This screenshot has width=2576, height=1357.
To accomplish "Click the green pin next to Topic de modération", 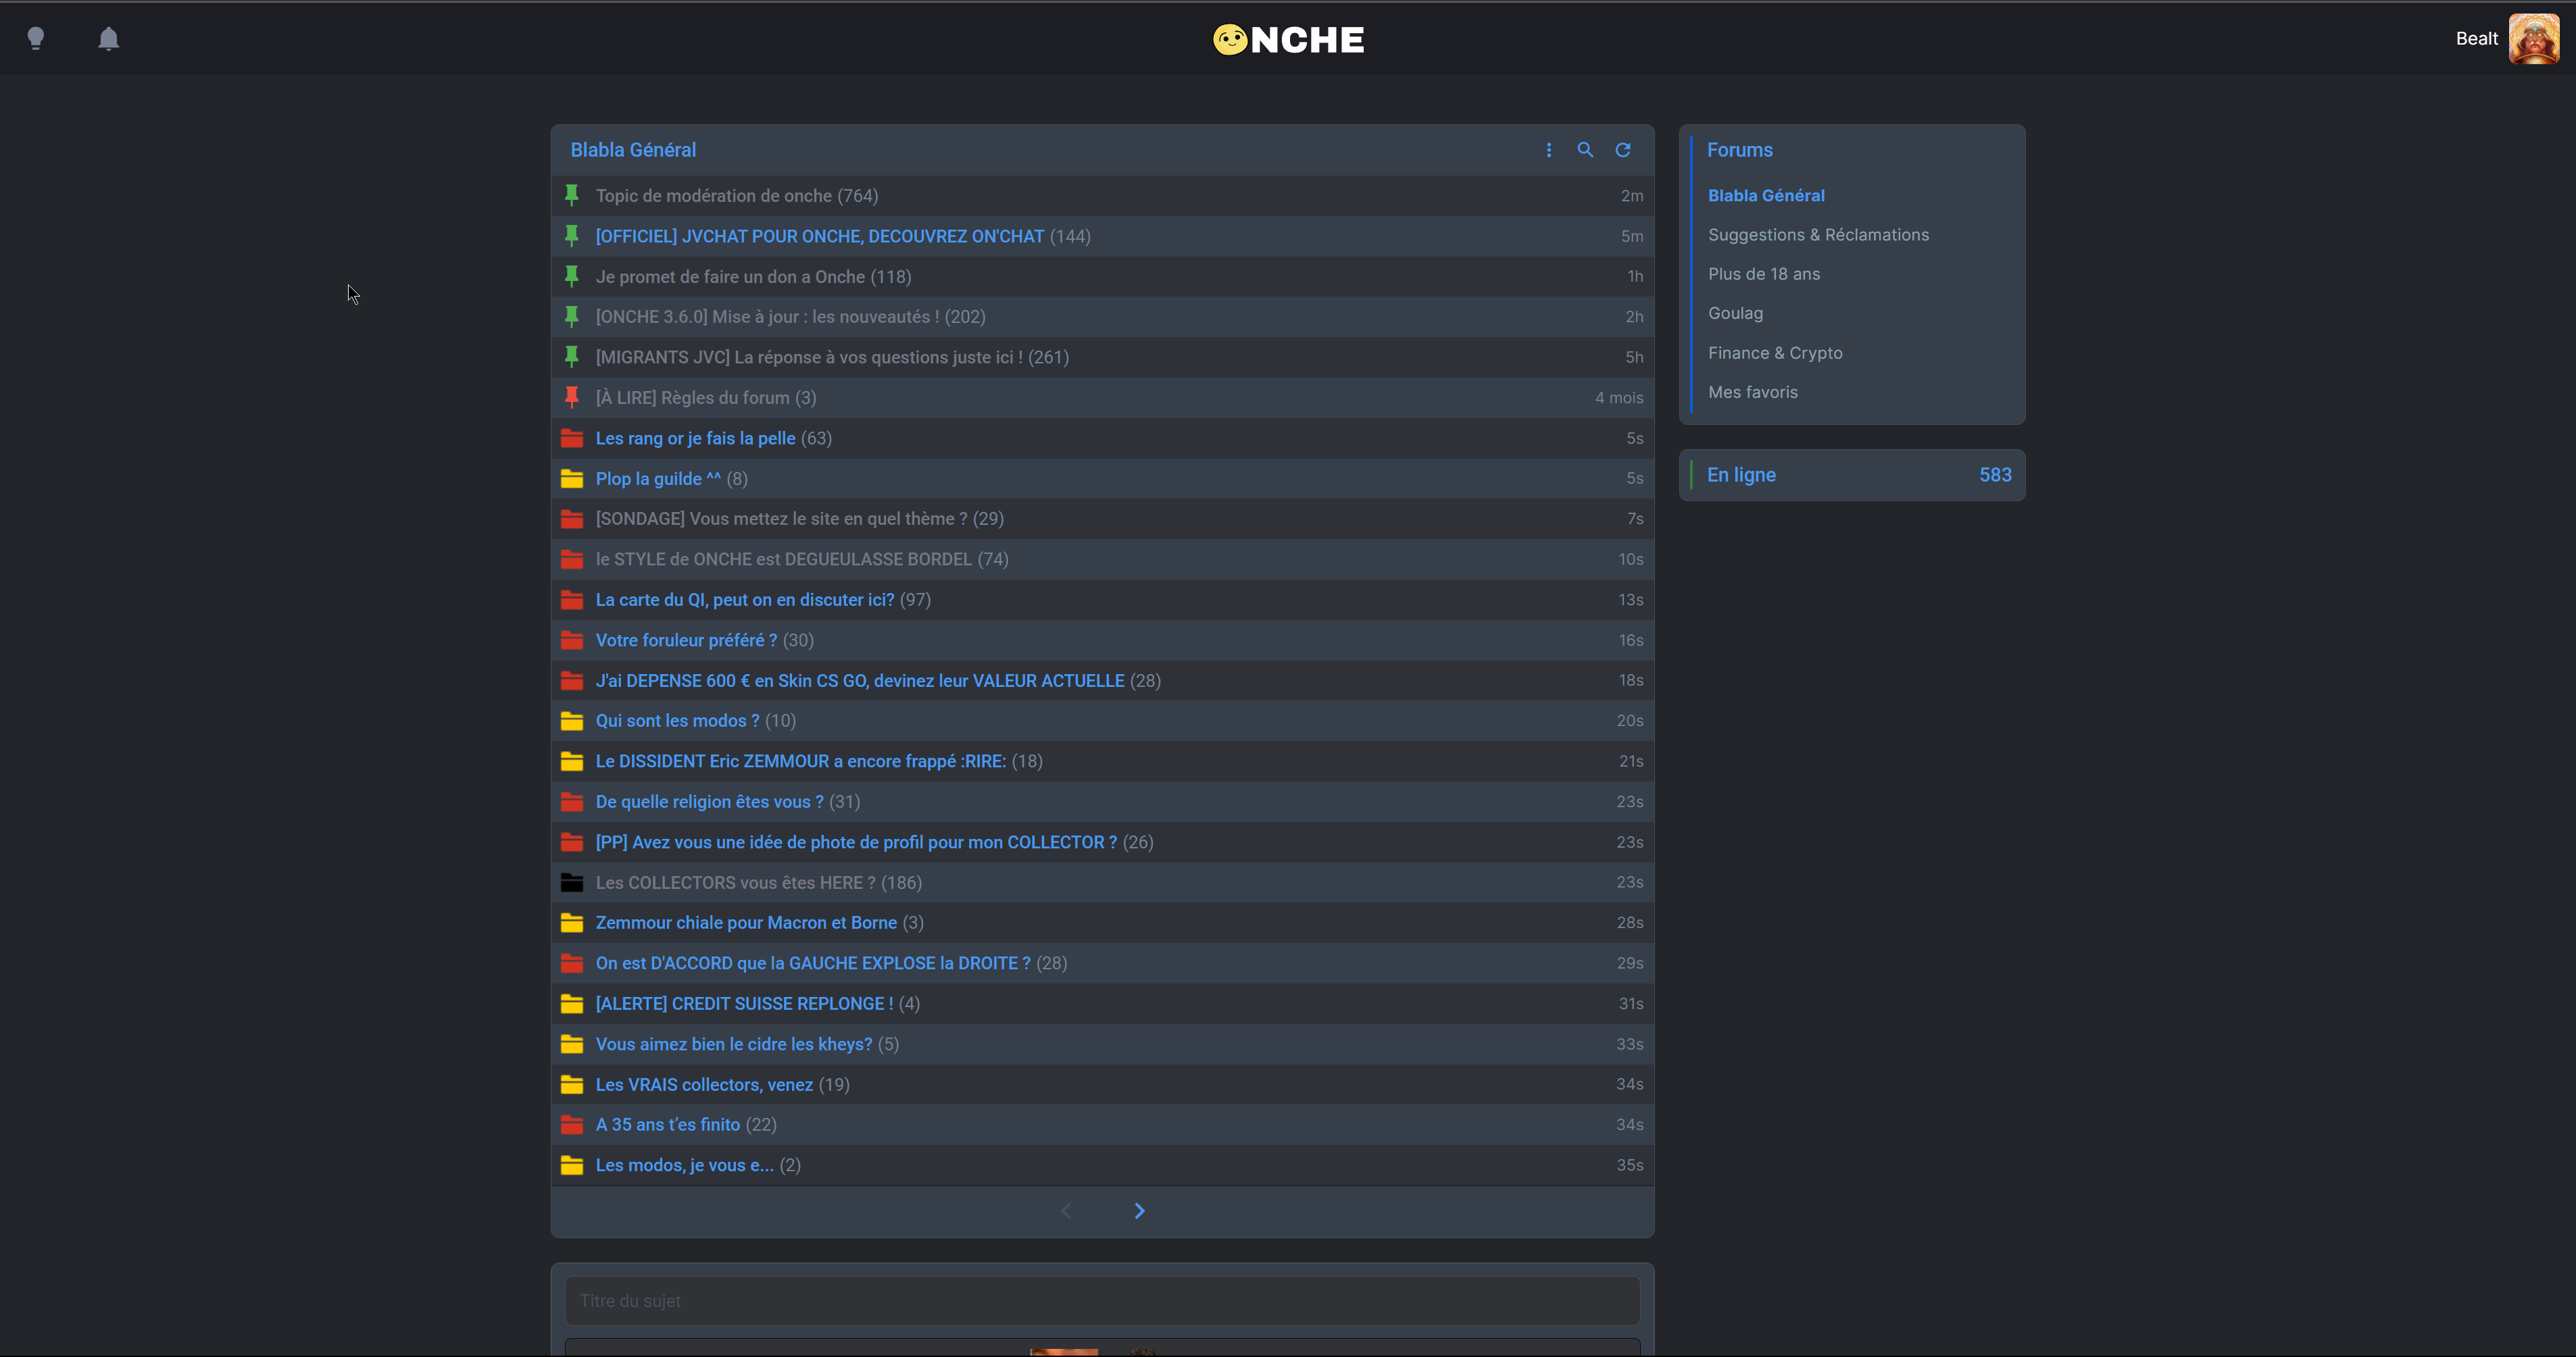I will pos(572,195).
